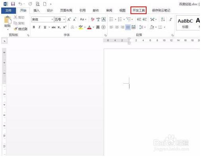Click the Undo arrow icon
This screenshot has height=157, width=201.
click(20, 4)
